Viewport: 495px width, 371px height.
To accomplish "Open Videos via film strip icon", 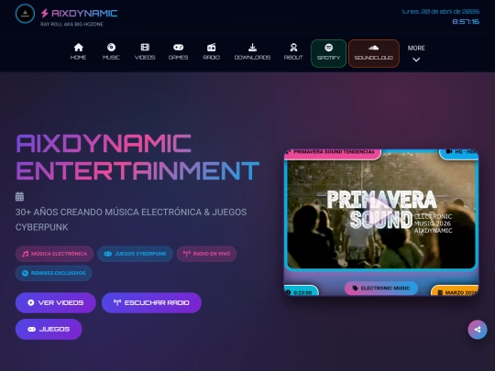I will (145, 48).
